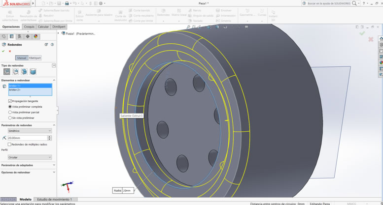383x205 pixels.
Task: Expand the SOLIDWORKS menu arrow
Action: point(33,3)
